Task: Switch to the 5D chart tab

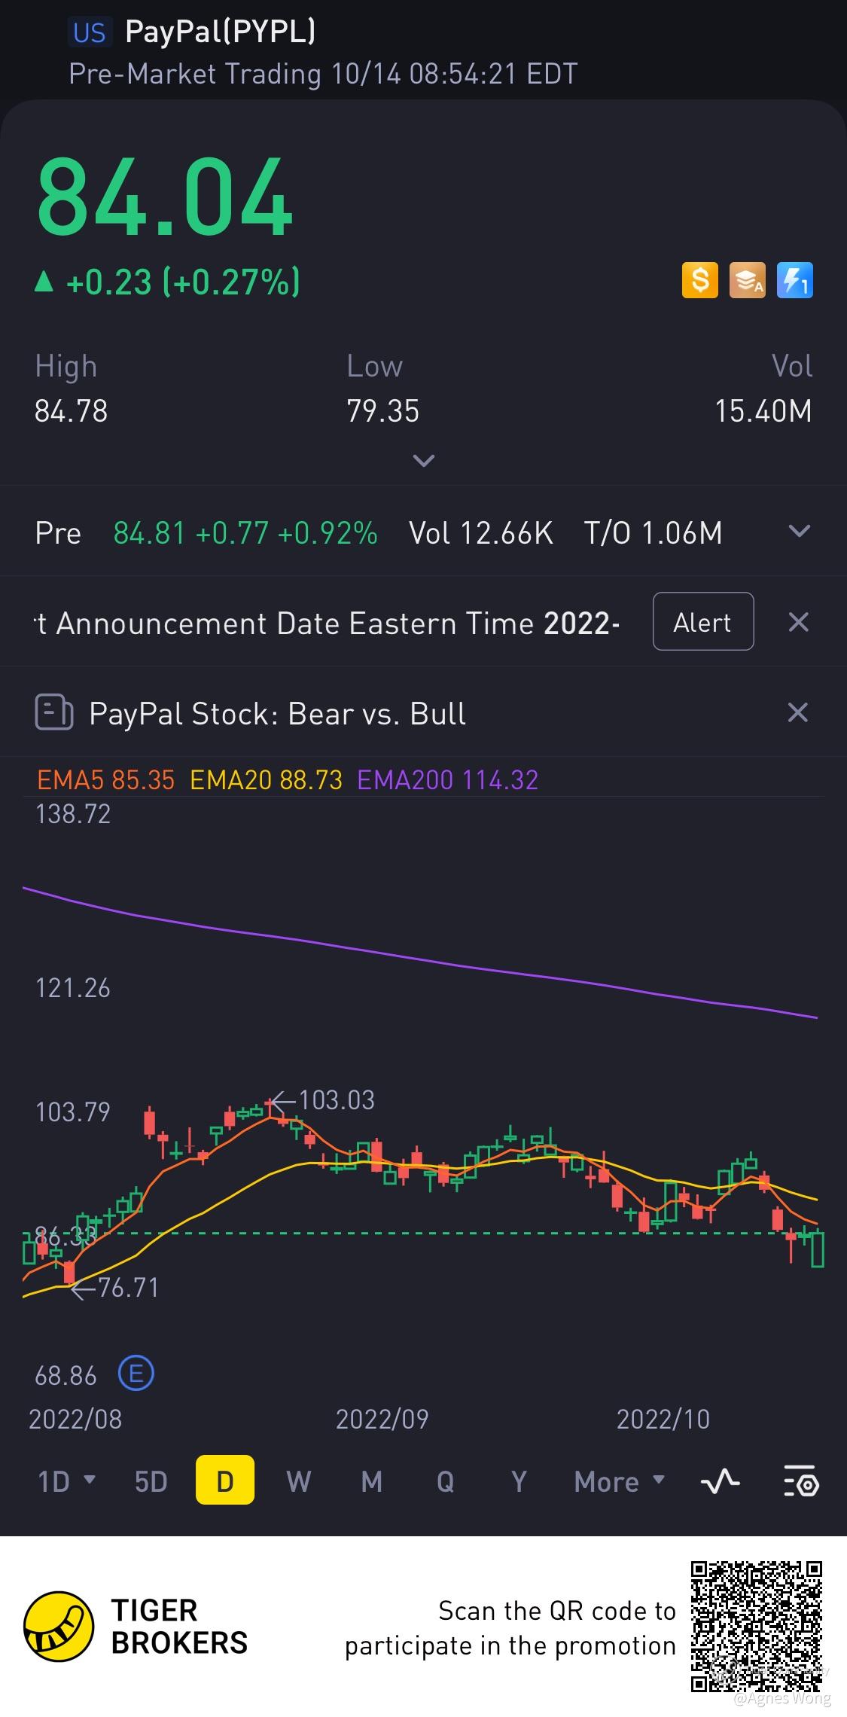Action: (151, 1481)
